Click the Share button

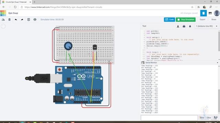click(x=214, y=19)
